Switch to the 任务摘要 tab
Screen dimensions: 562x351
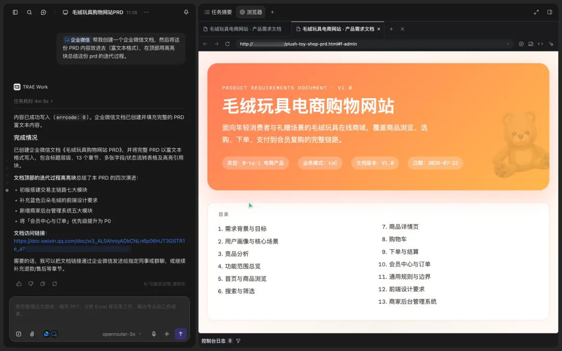coord(218,12)
